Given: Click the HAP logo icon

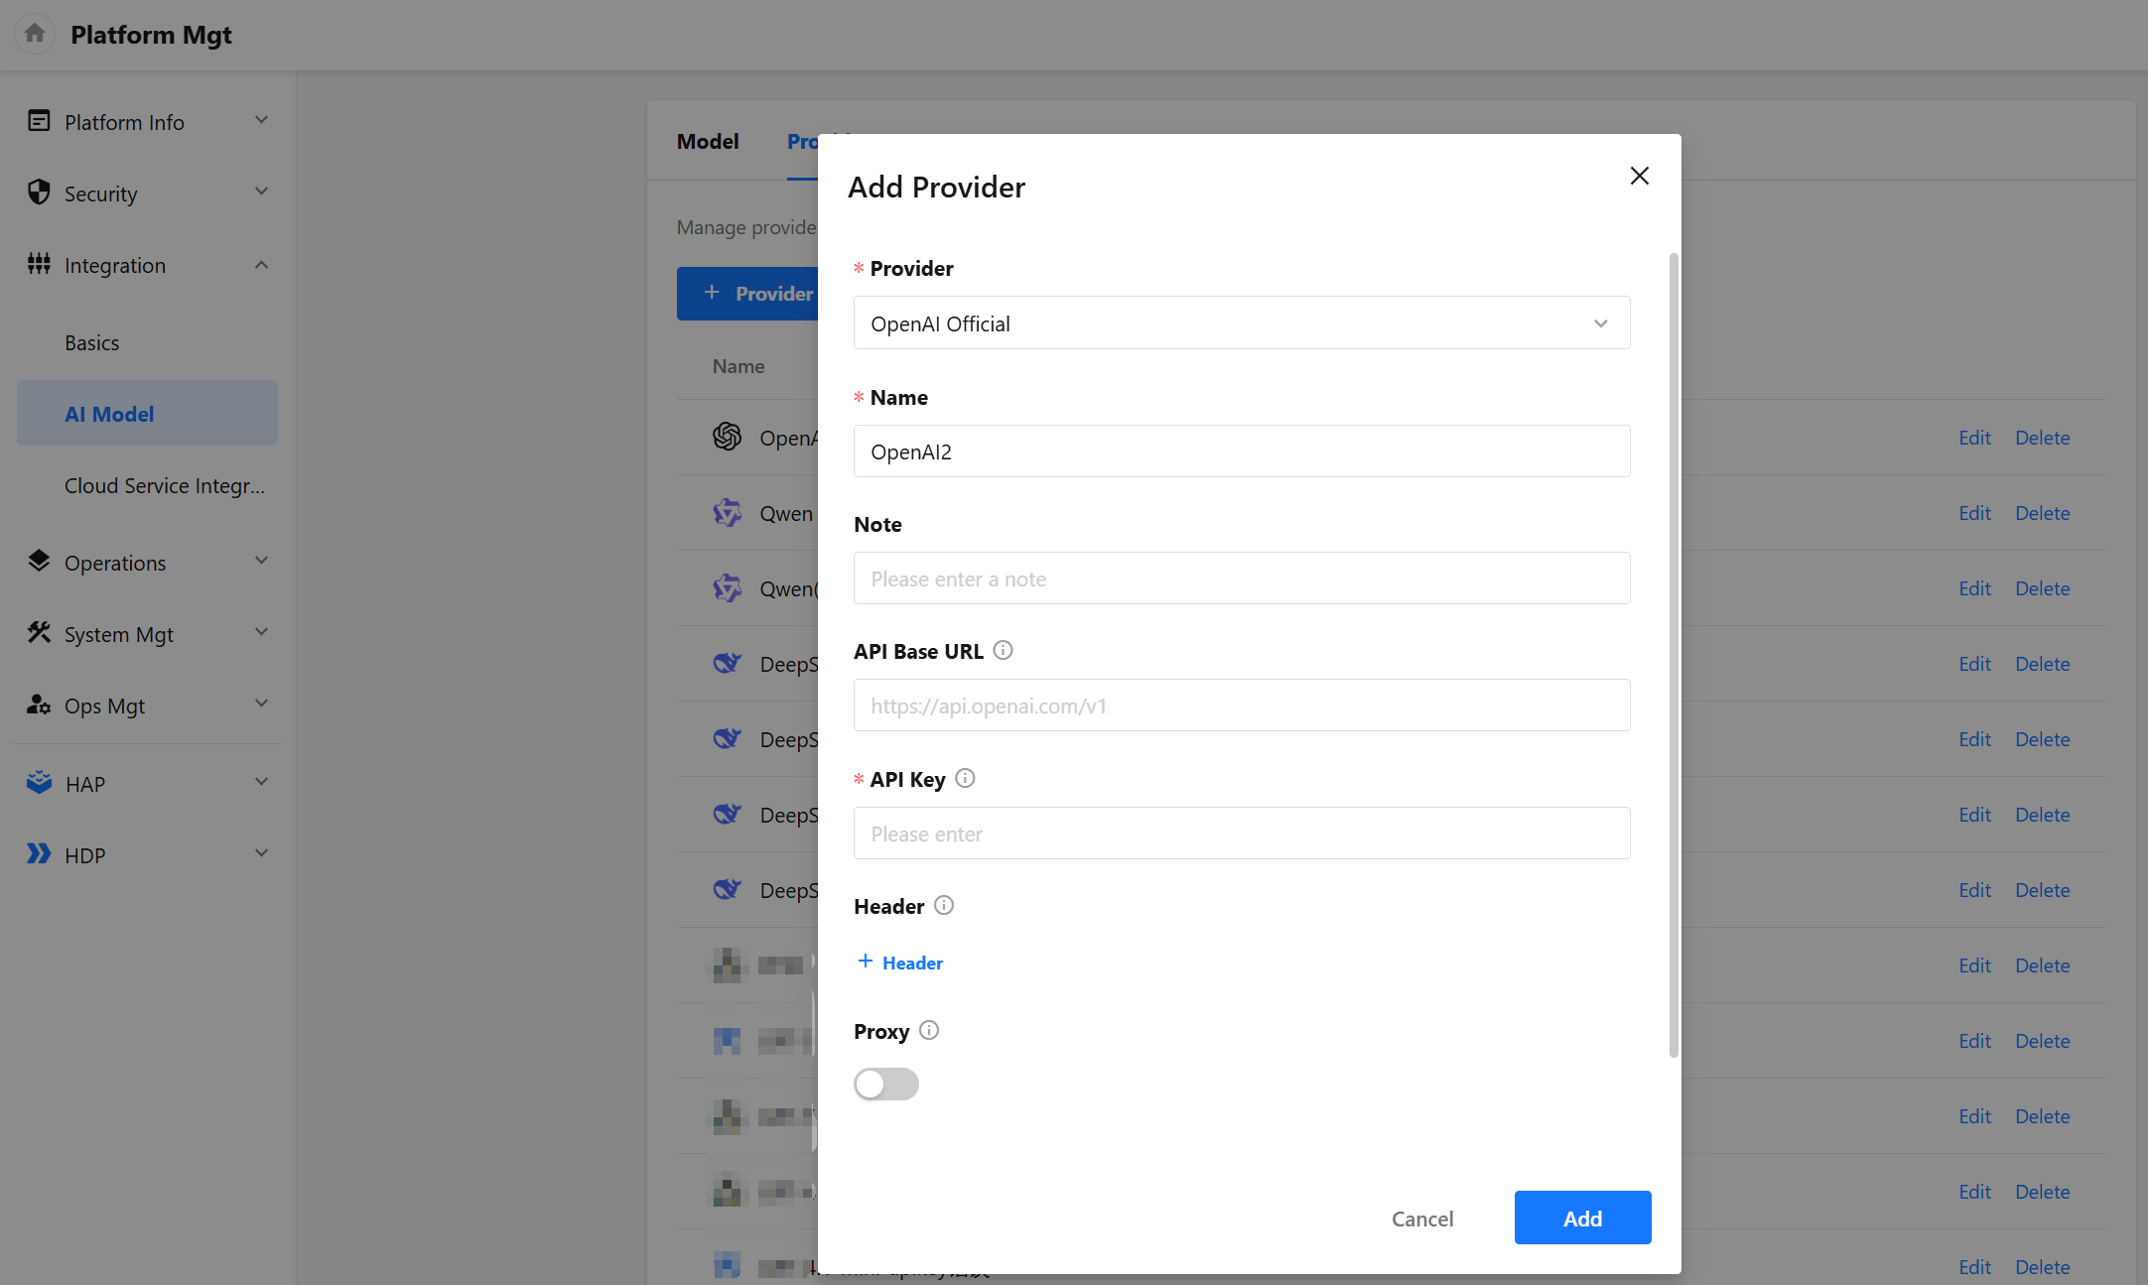Looking at the screenshot, I should click(39, 783).
